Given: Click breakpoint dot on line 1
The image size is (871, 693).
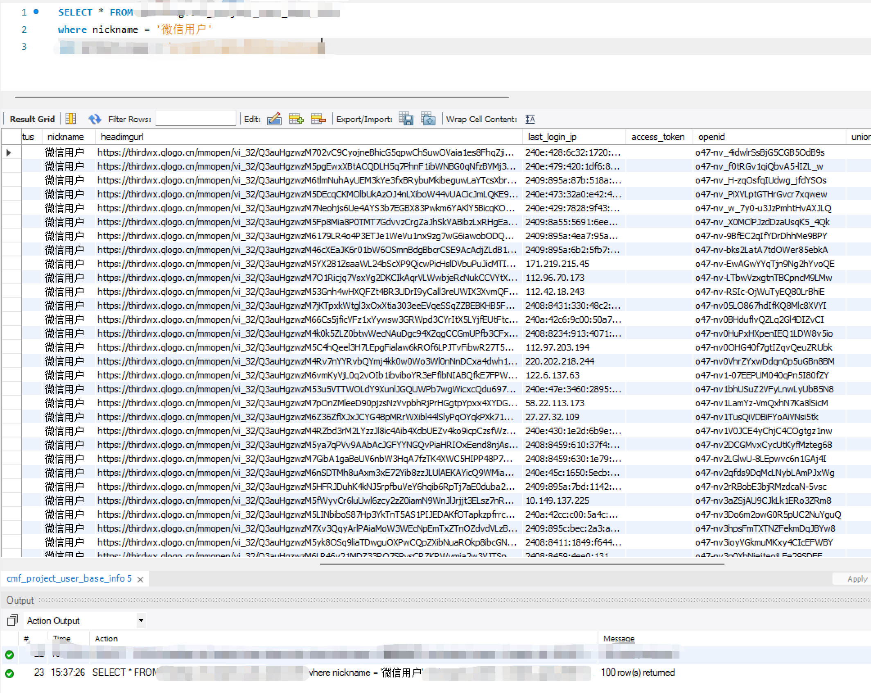Looking at the screenshot, I should click(36, 12).
